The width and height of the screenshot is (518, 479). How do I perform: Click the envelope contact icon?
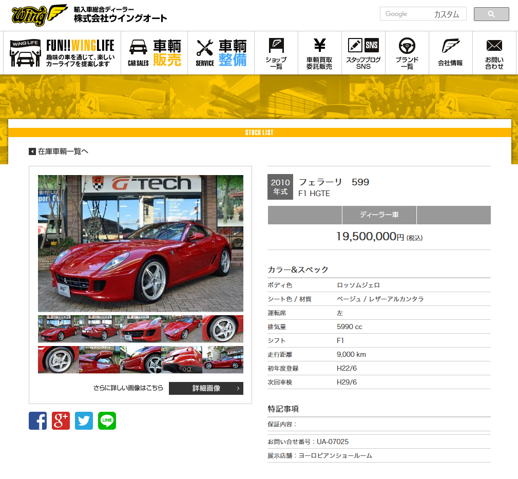click(494, 45)
